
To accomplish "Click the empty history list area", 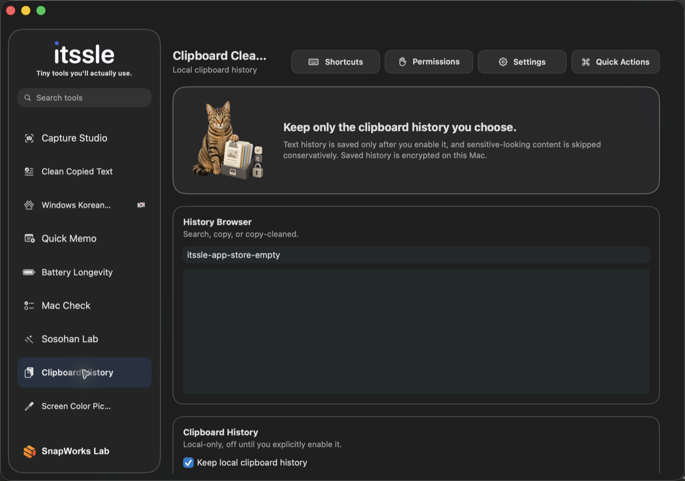I will (416, 332).
